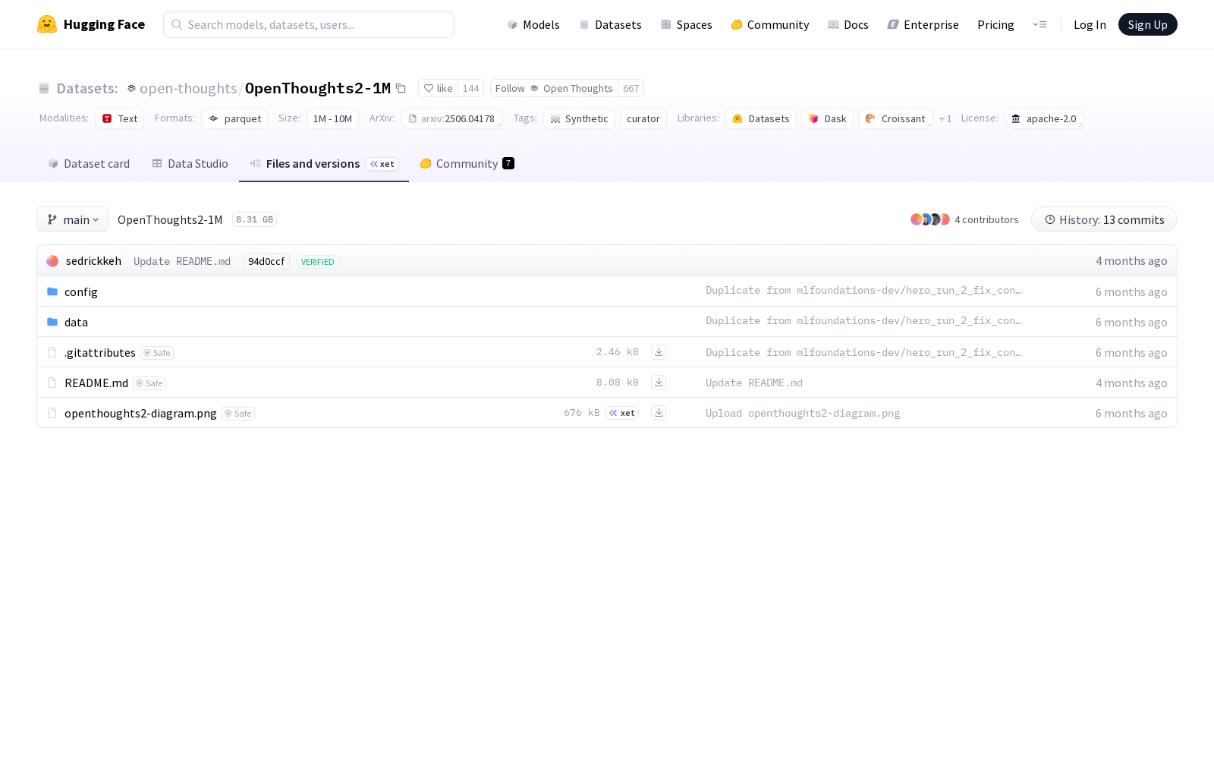Click the curator tag

coord(643,118)
